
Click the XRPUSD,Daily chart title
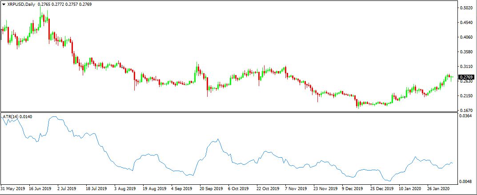22,4
